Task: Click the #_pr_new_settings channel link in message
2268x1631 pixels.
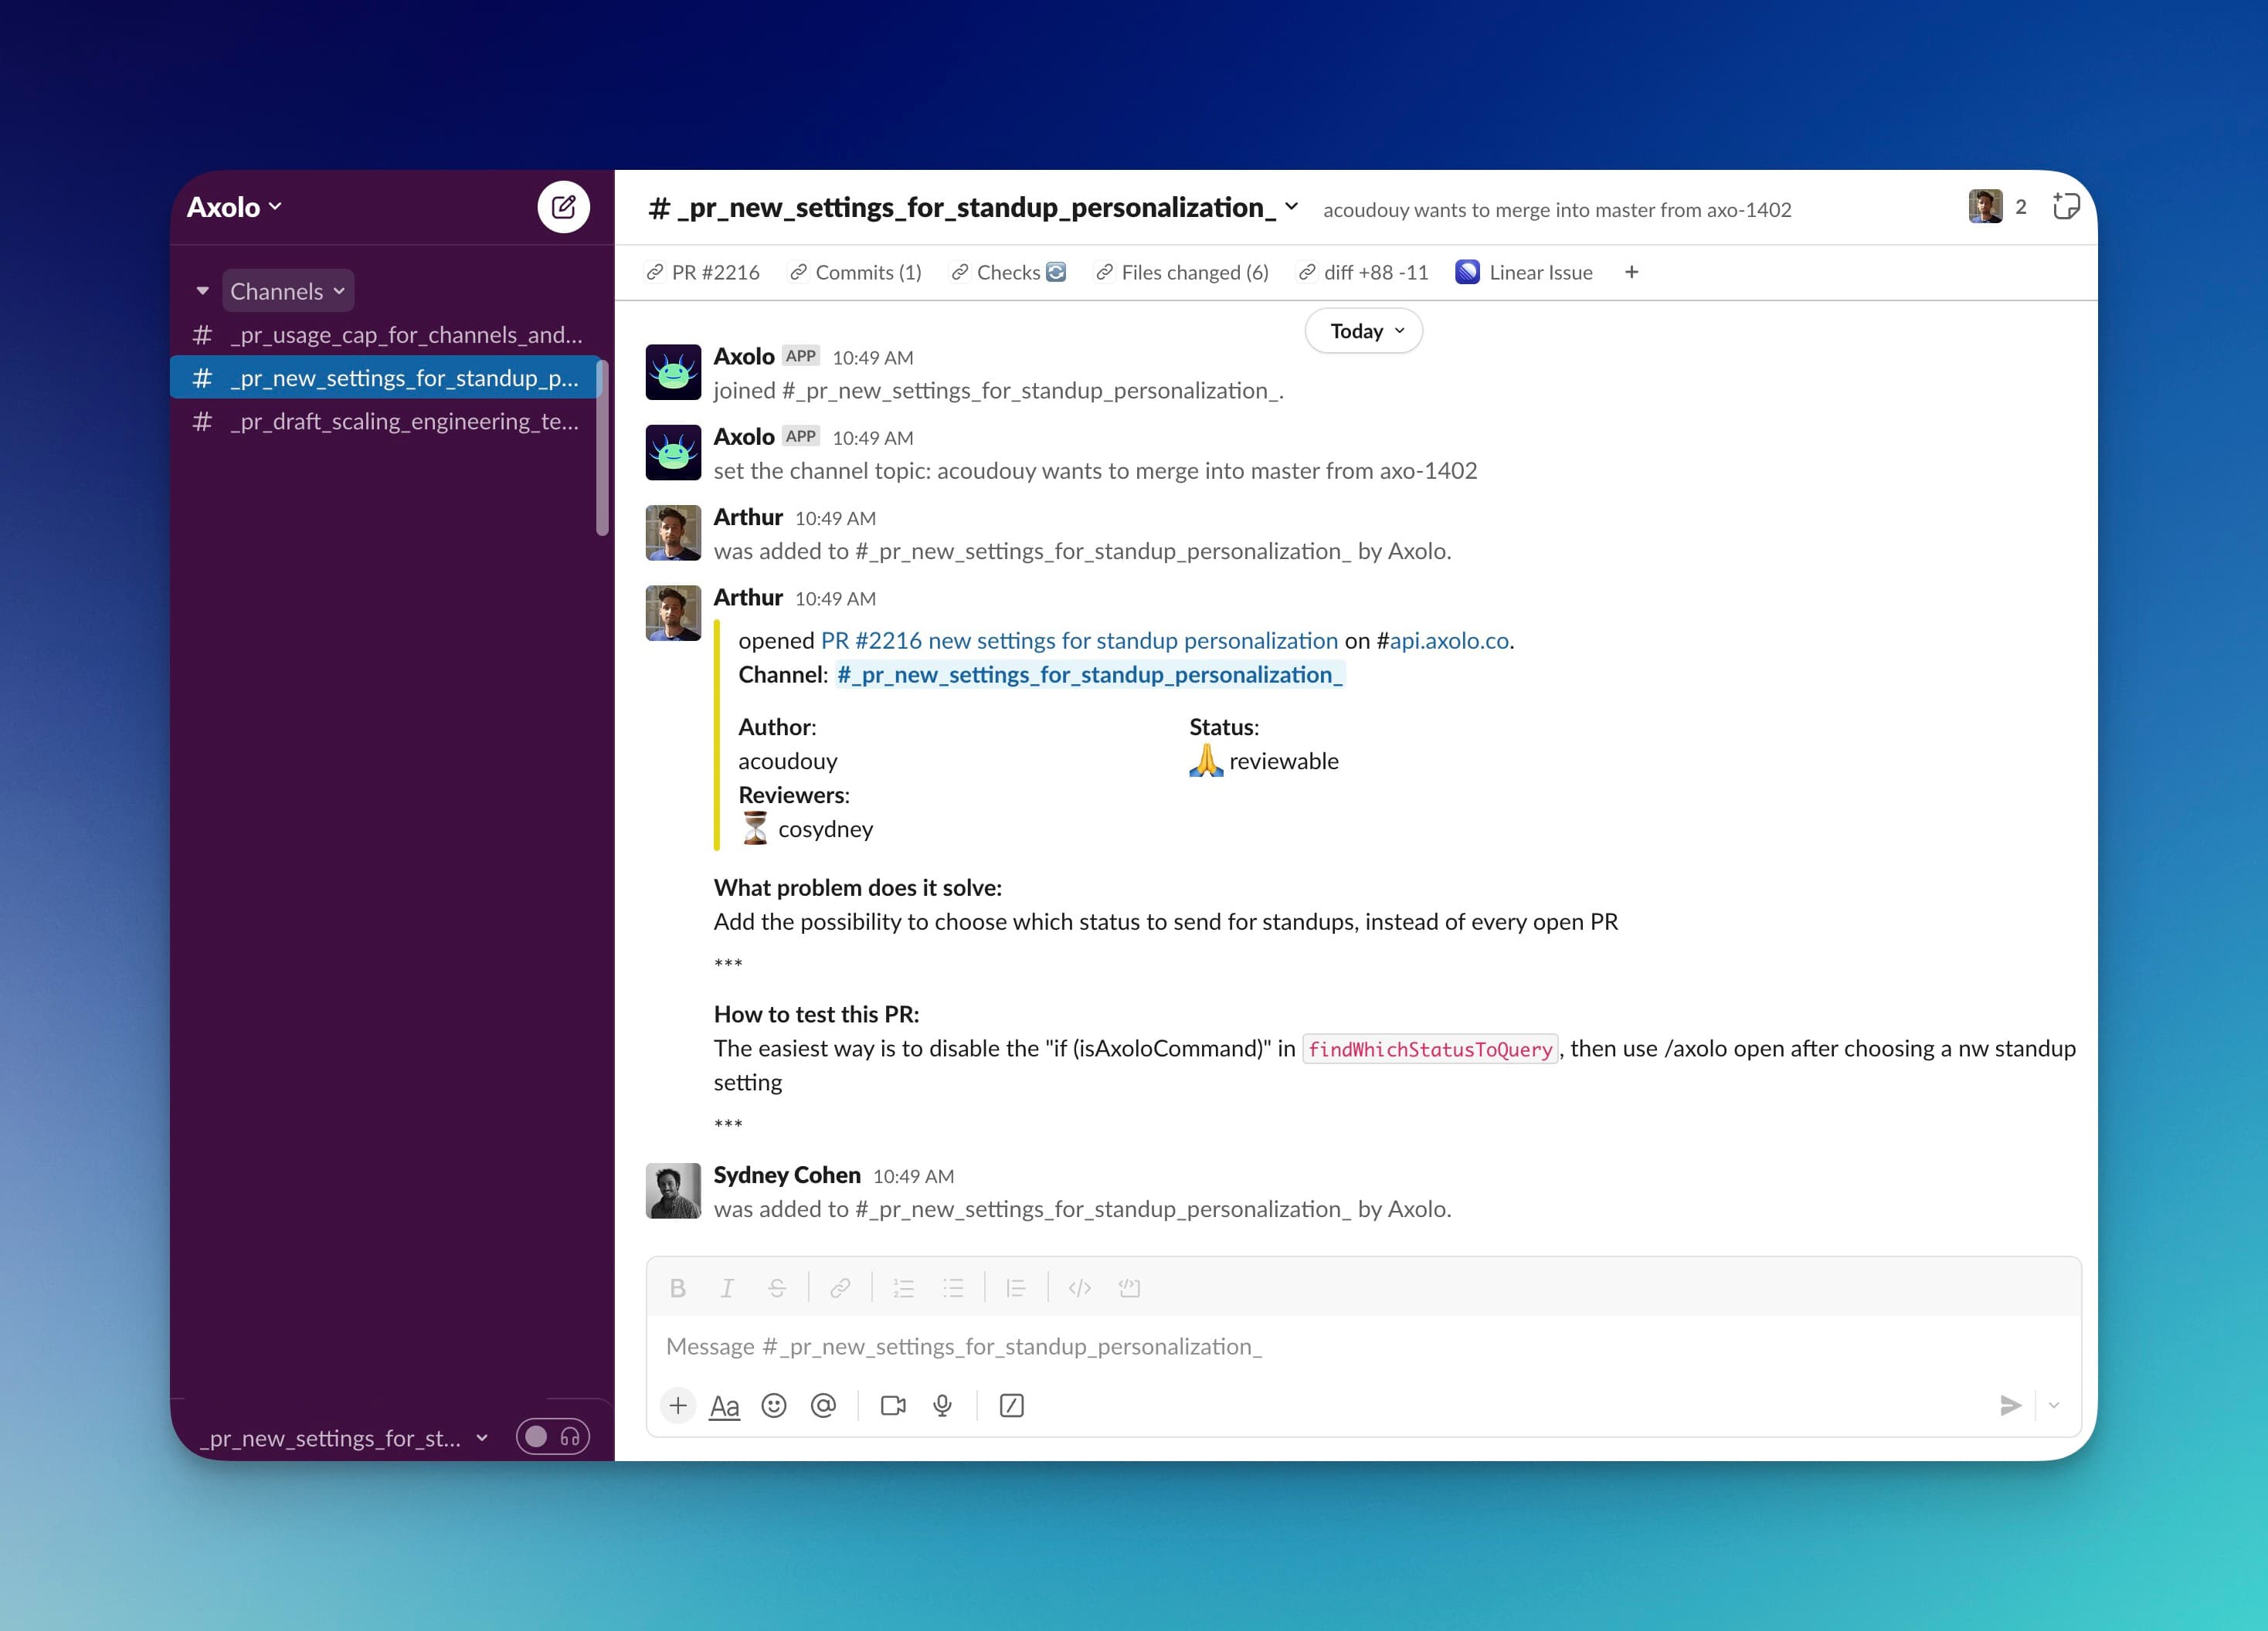Action: point(1090,675)
